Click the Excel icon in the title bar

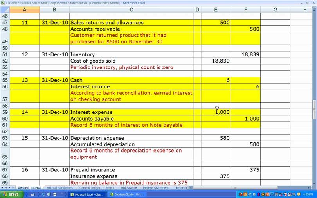2,3
